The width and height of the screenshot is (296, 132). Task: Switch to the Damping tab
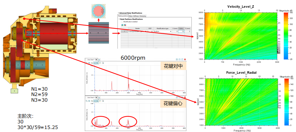[x=143, y=16]
